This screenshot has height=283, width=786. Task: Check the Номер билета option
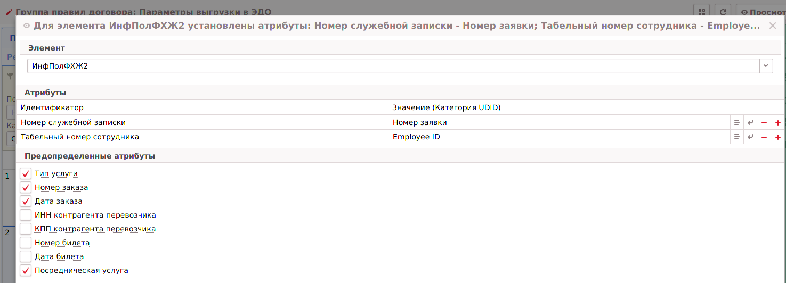[x=26, y=243]
